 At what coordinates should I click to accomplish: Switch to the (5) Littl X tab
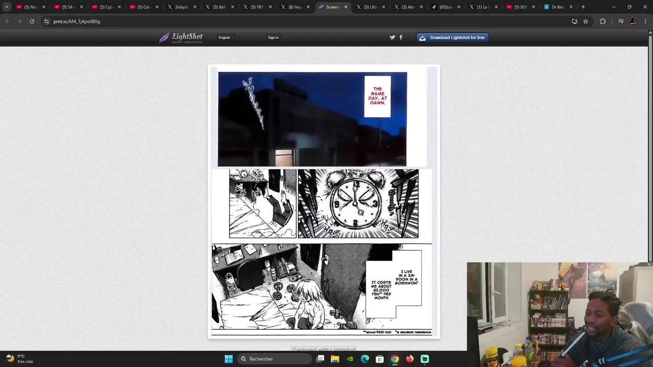370,7
